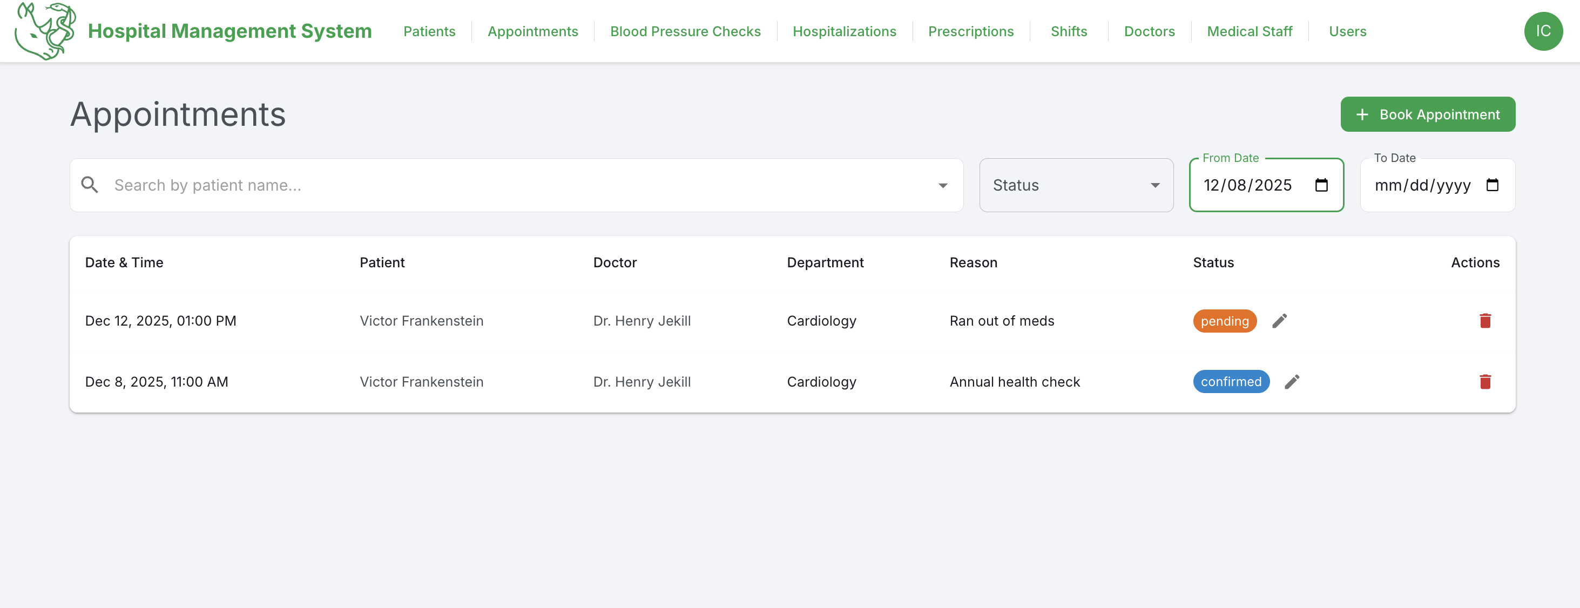Click Book Appointment button
Viewport: 1580px width, 608px height.
pyautogui.click(x=1427, y=114)
